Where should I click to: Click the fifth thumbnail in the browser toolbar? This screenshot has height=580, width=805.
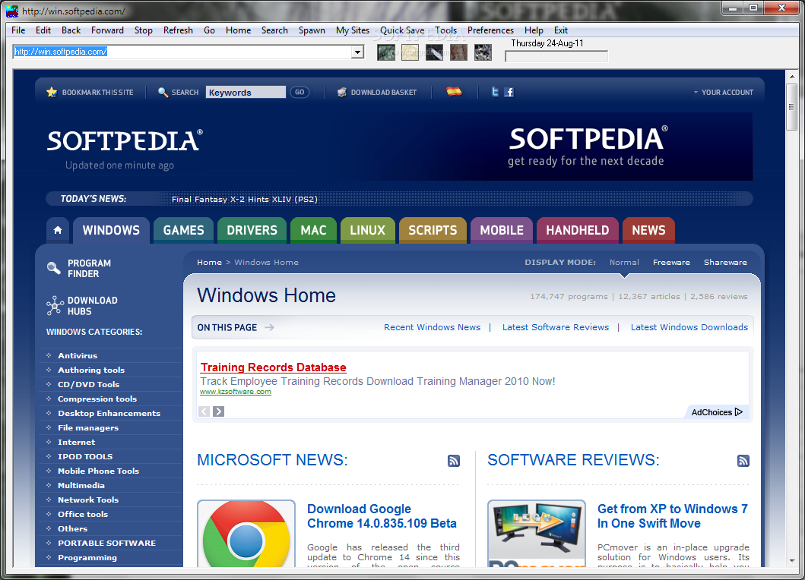pyautogui.click(x=483, y=52)
